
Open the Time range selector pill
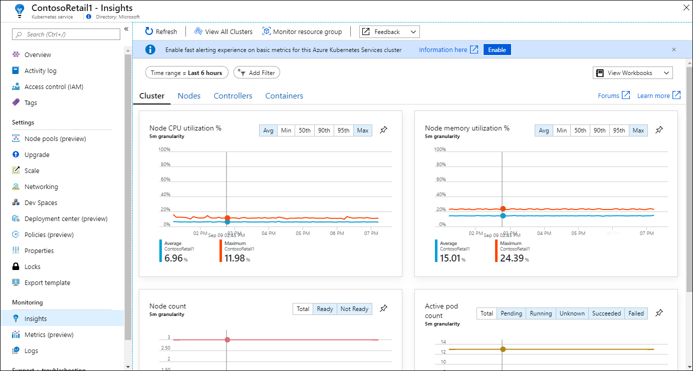[186, 72]
